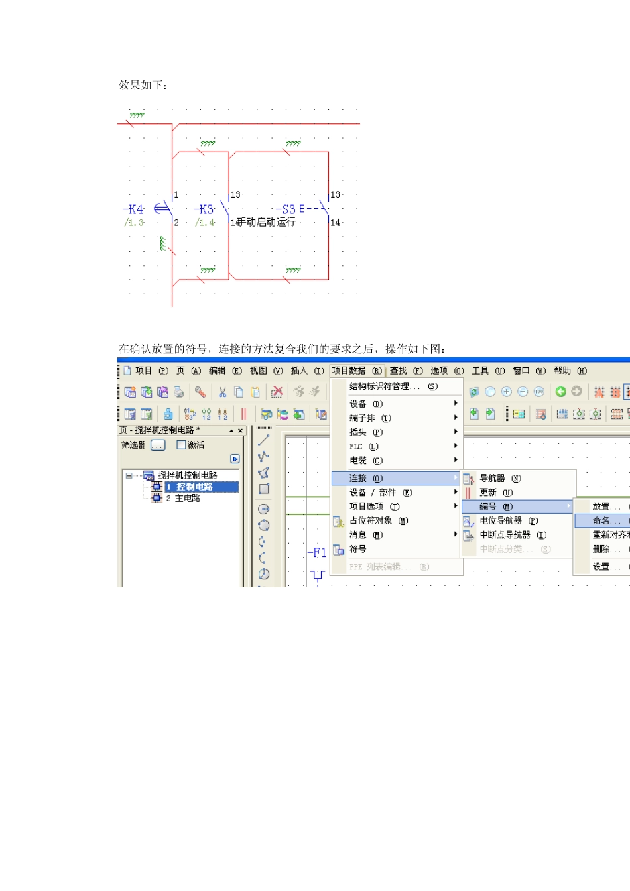Collapse the 搅拌机控制电路 project tree node

coord(129,475)
